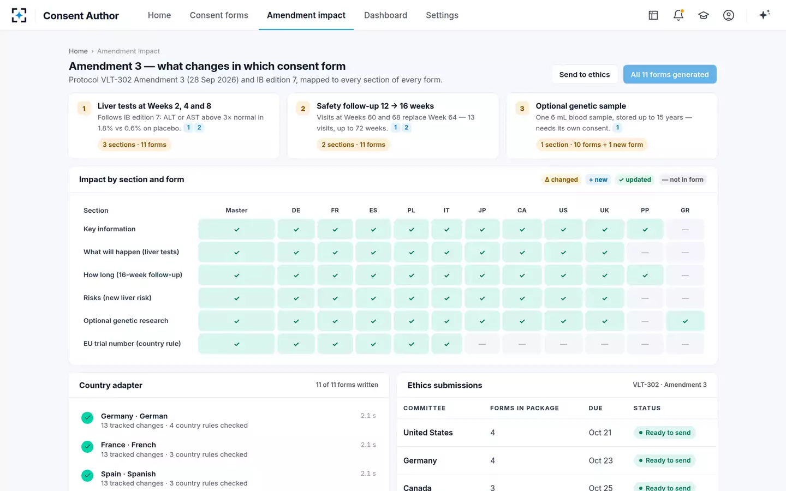Click the green check beside France · French
This screenshot has height=491, width=786.
[87, 447]
